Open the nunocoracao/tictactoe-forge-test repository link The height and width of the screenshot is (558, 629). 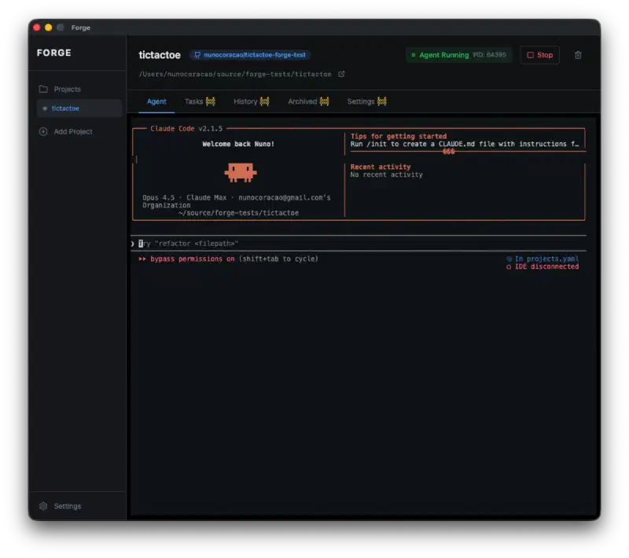tap(250, 55)
